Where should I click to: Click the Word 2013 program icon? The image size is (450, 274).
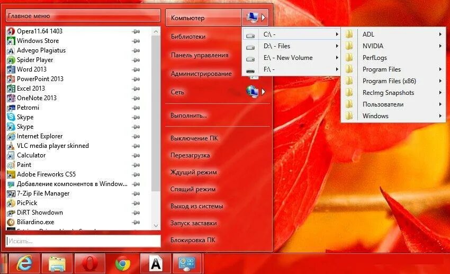(11, 69)
